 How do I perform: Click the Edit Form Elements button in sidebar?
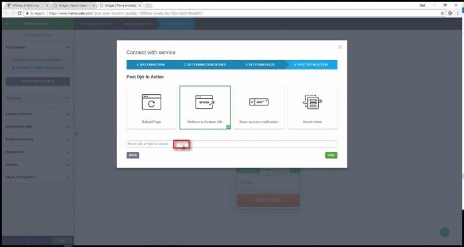tap(38, 81)
